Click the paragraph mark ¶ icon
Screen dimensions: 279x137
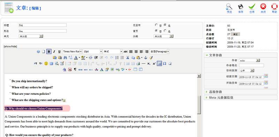coord(75,69)
